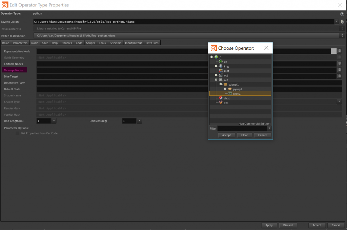Viewport: 347px width, 230px height.
Task: Open the Unit Length dropdown arrow
Action: click(54, 121)
